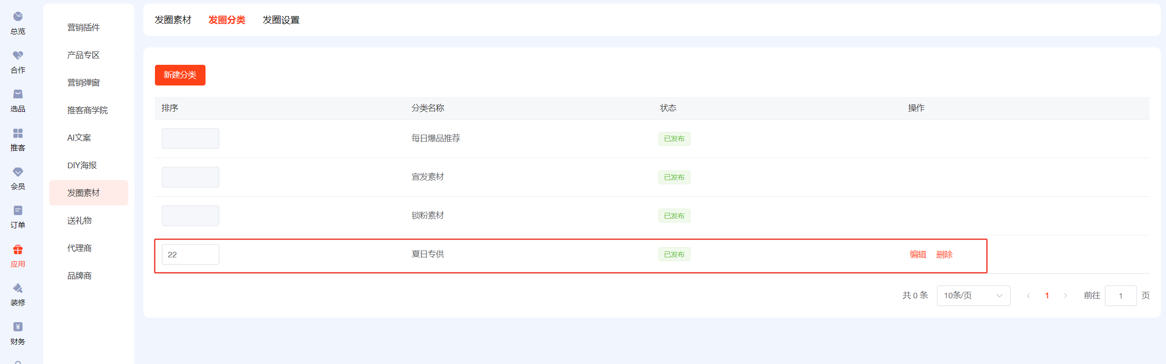This screenshot has height=364, width=1166.
Task: Click 编辑 link for 夏日专供
Action: 918,255
